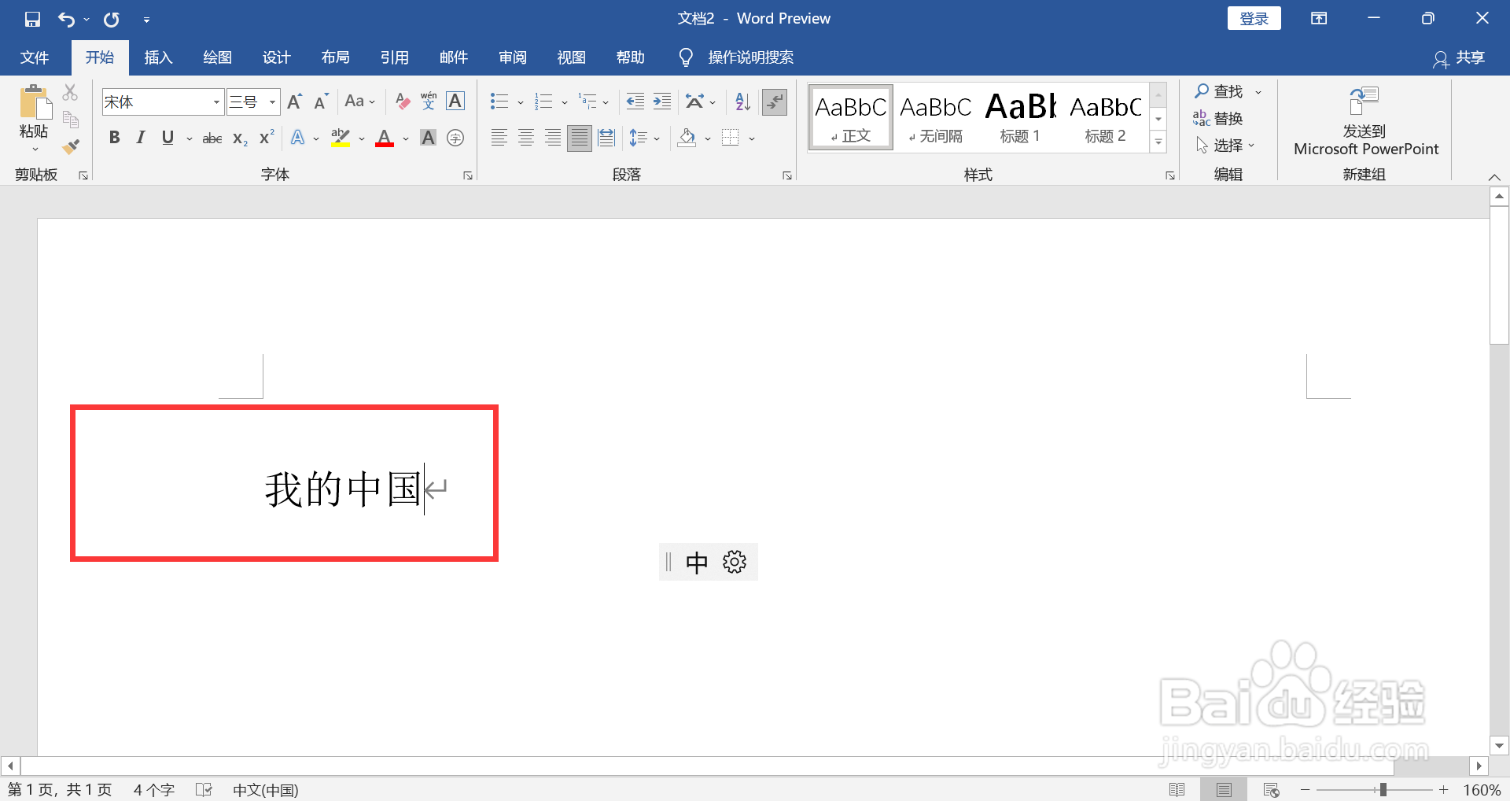Select the underline icon
Screen dimensions: 1510x801
tap(167, 138)
